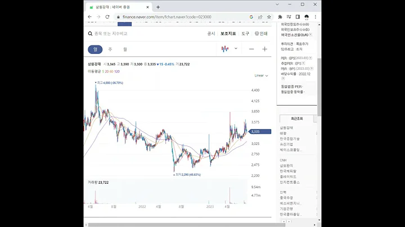The width and height of the screenshot is (405, 227).
Task: Open the 도구 tools menu
Action: 245,34
